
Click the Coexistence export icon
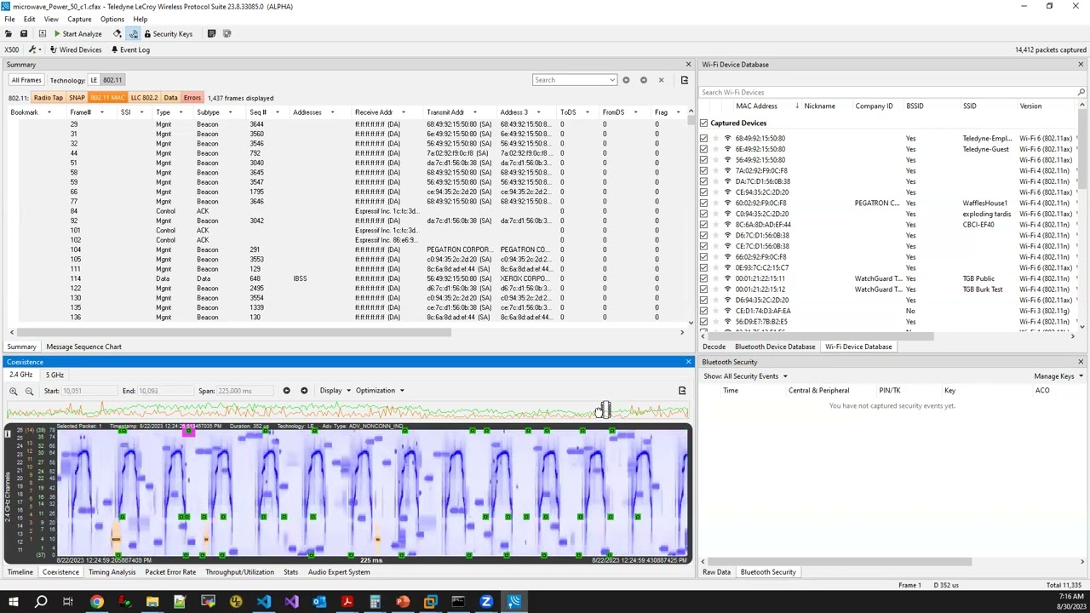coord(681,391)
